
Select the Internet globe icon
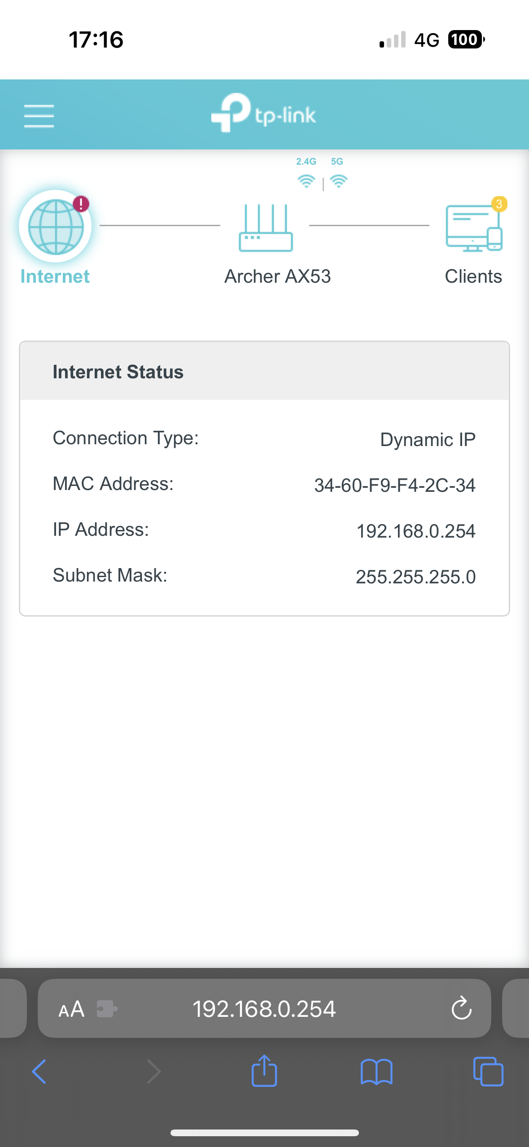(55, 226)
